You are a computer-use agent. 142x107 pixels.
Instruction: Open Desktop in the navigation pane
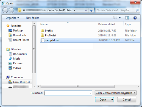click(x=18, y=30)
